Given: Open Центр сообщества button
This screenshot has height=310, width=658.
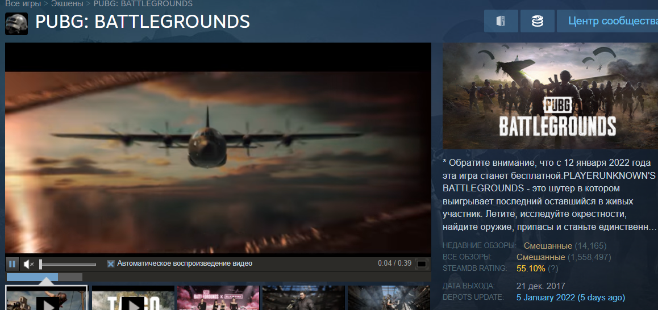Looking at the screenshot, I should pos(607,22).
